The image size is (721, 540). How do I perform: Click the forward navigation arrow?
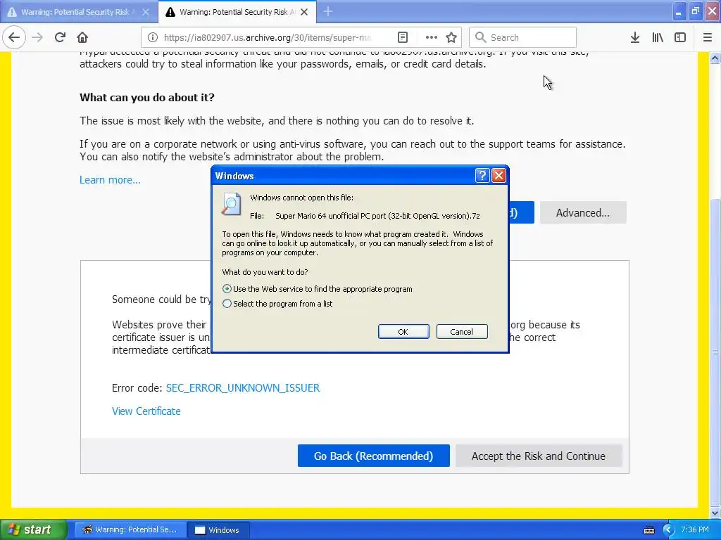click(37, 37)
